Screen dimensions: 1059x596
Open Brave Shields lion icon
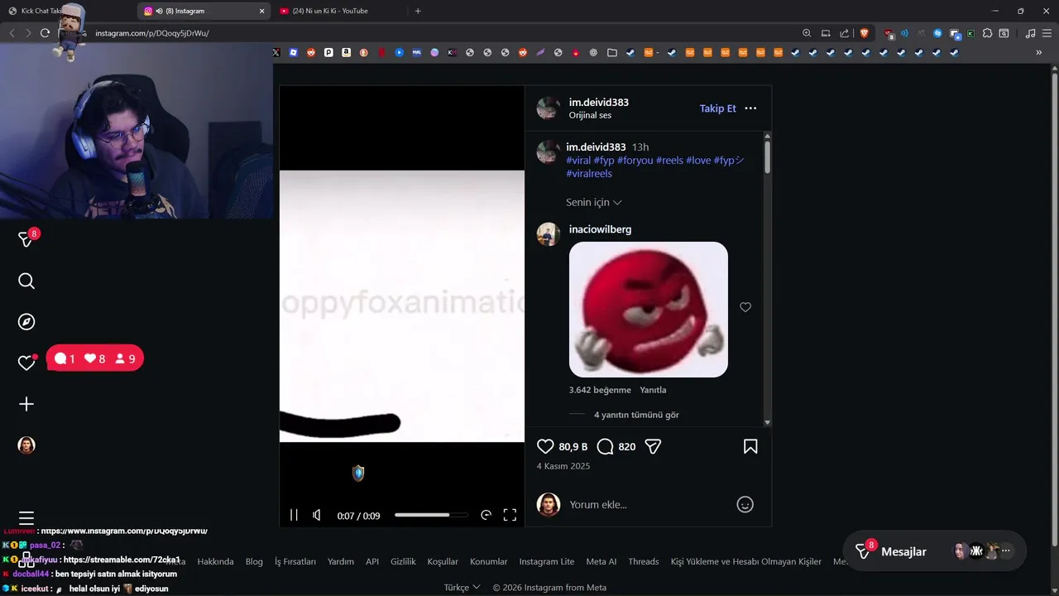pos(865,33)
